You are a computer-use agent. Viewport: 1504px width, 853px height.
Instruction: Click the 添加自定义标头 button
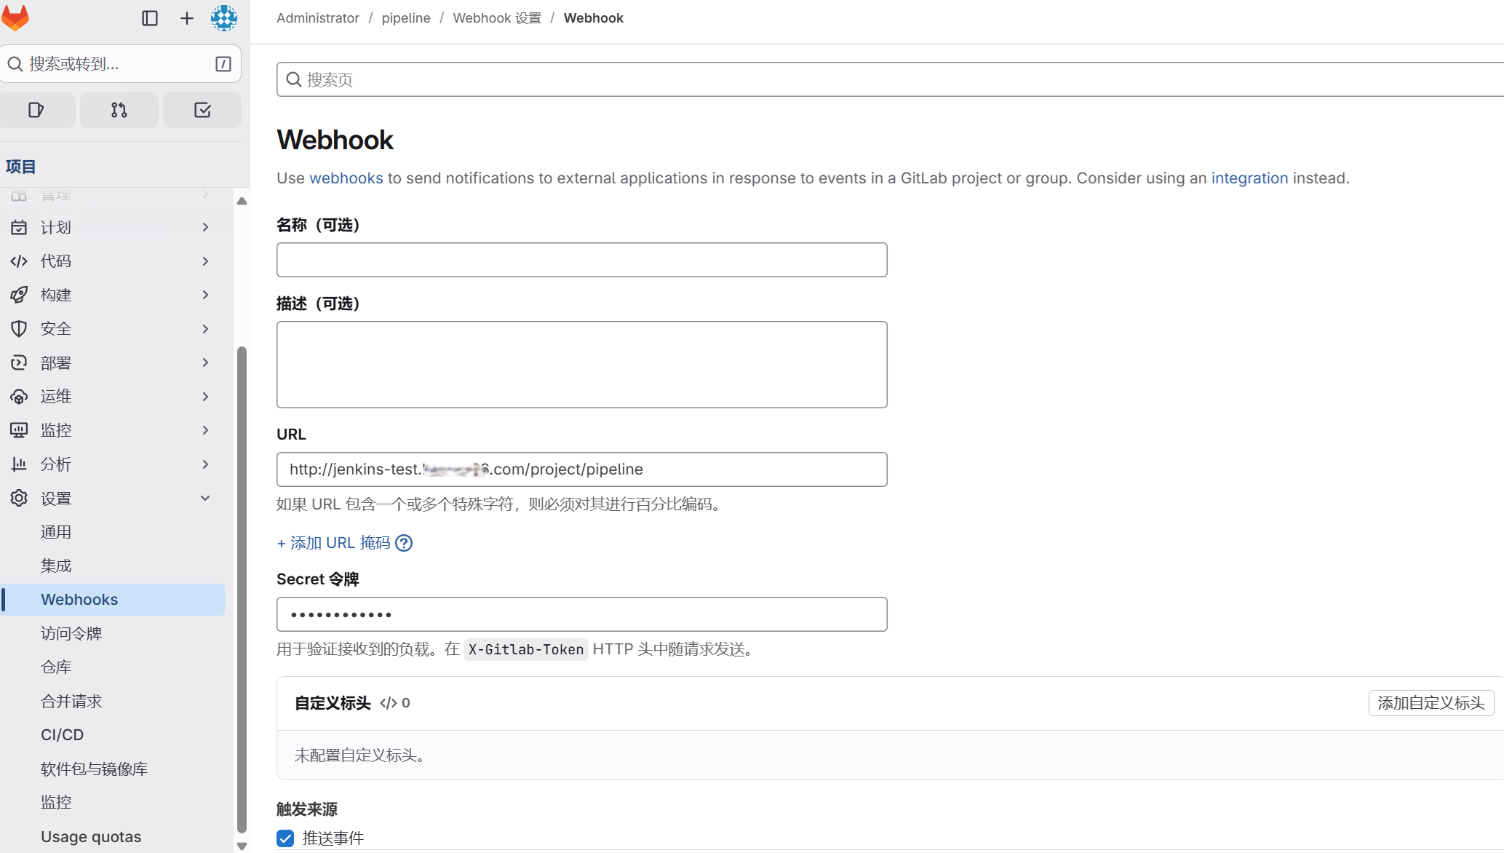click(x=1431, y=703)
